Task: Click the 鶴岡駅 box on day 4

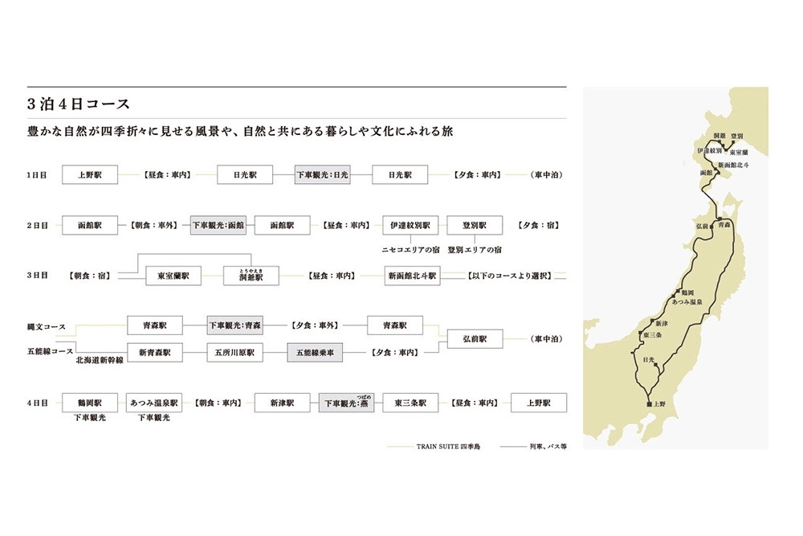Action: 90,403
